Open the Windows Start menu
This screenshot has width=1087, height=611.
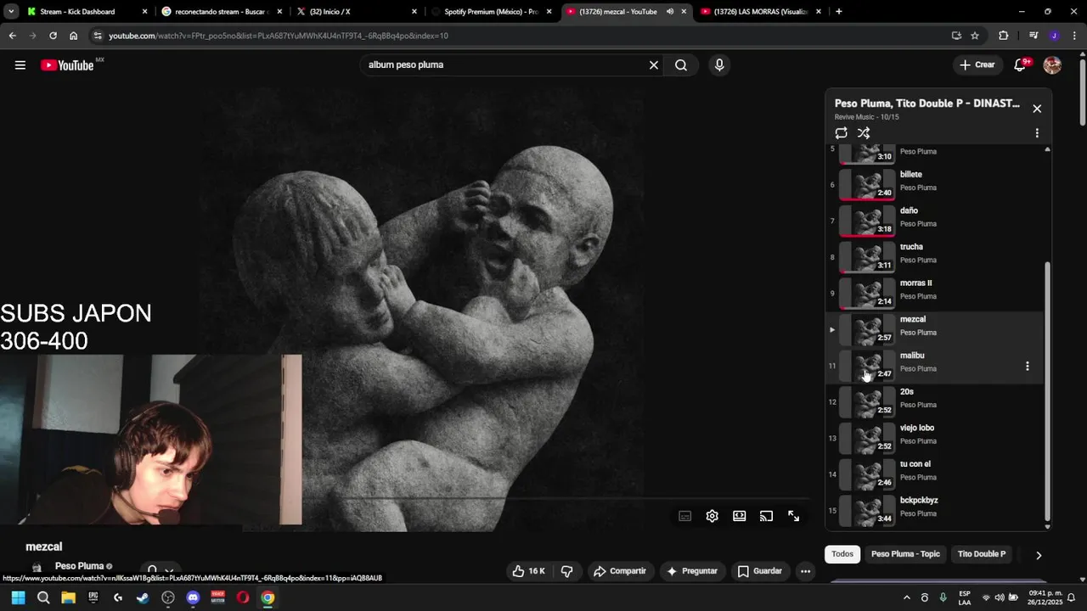[18, 597]
